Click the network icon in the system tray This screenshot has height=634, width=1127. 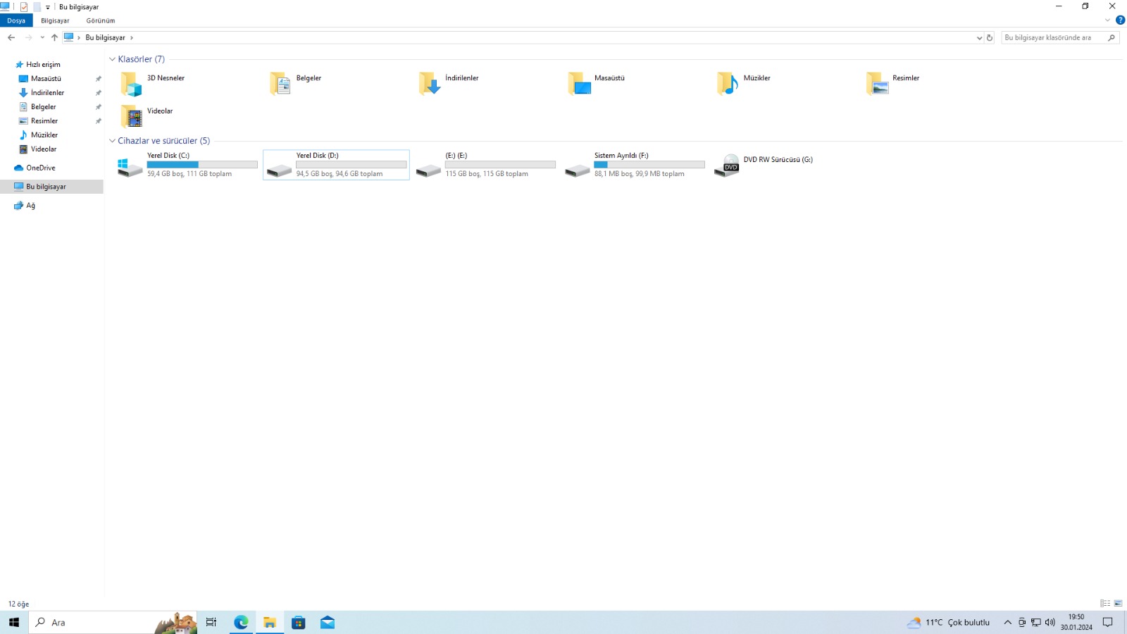(x=1036, y=623)
